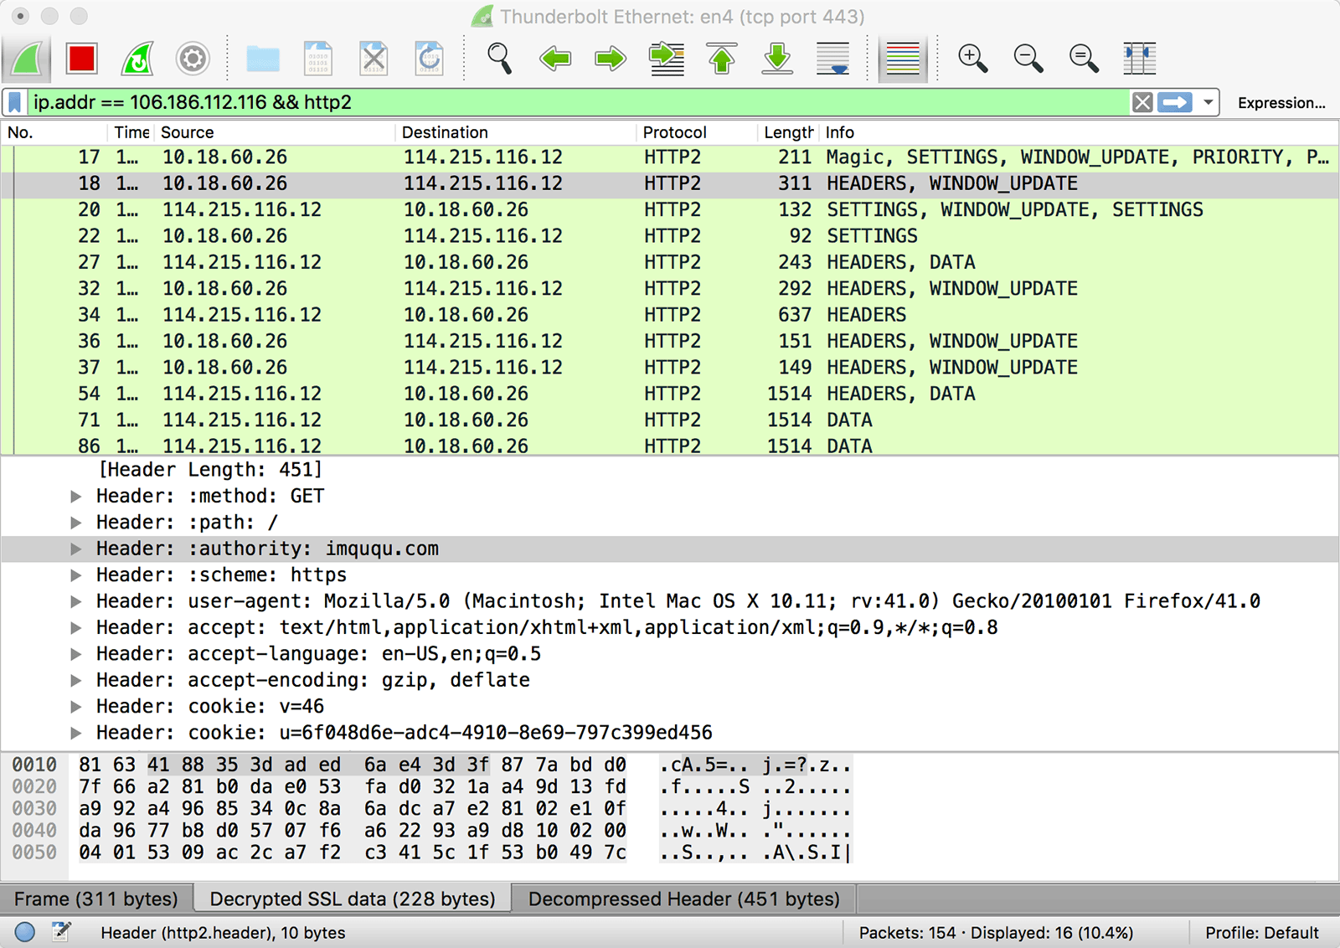
Task: Switch to Frame (311 bytes) tab
Action: point(96,899)
